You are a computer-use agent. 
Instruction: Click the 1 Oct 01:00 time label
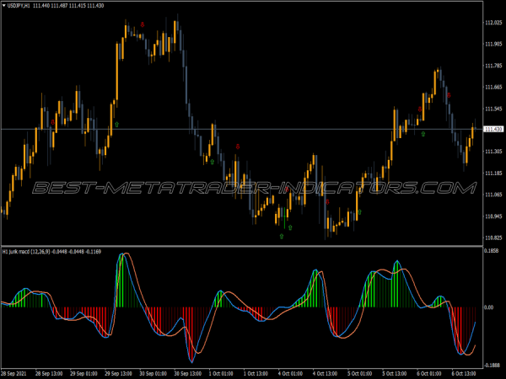click(221, 373)
